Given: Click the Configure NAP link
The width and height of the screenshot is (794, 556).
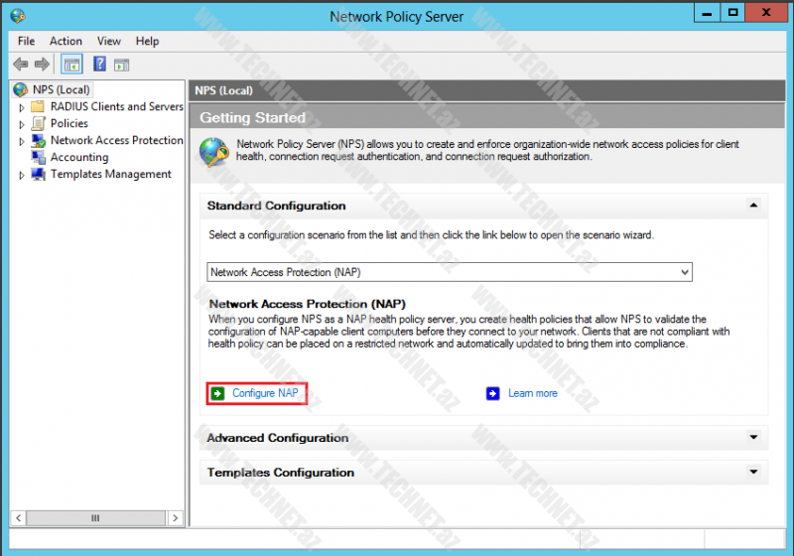Looking at the screenshot, I should (265, 393).
